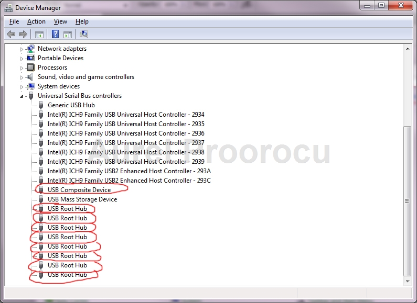Select USB Mass Storage Device entry
417x303 pixels.
pos(82,199)
